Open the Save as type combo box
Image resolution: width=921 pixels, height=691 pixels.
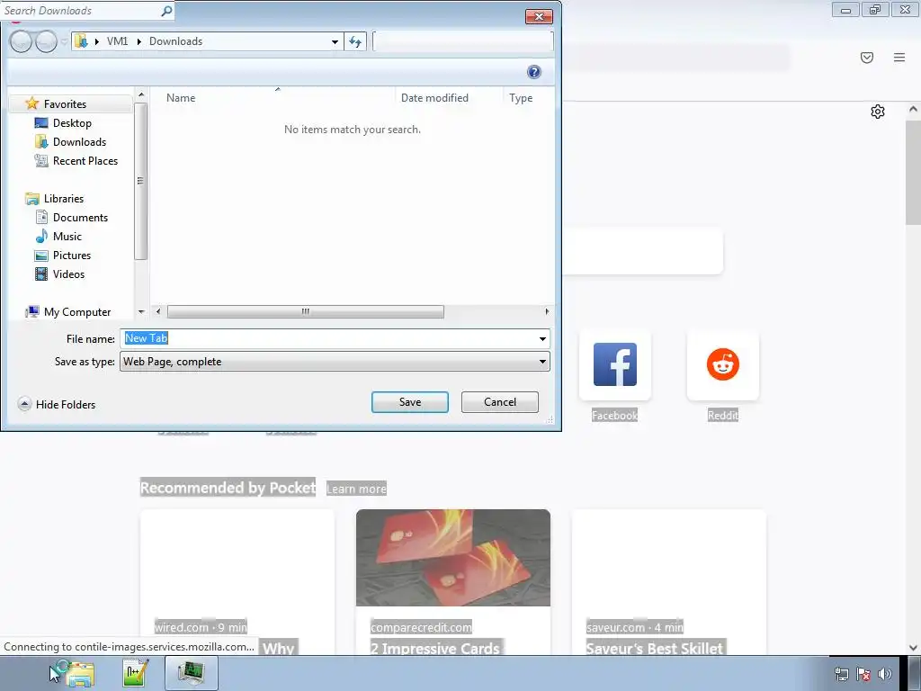point(335,362)
